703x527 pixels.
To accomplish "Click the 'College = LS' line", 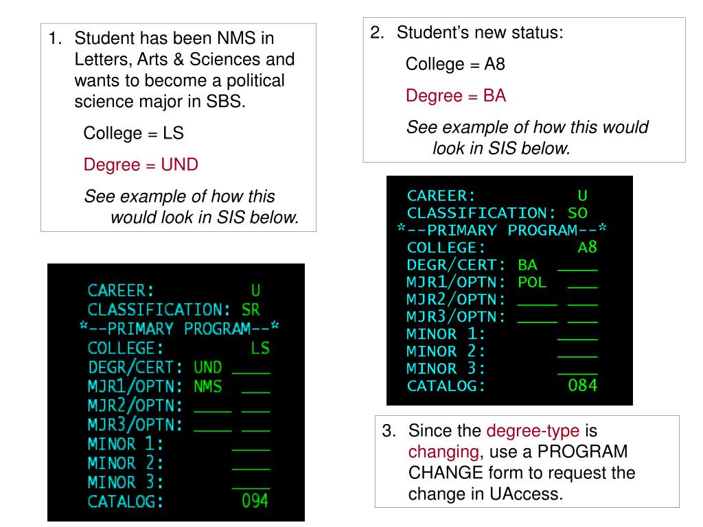I will point(134,133).
